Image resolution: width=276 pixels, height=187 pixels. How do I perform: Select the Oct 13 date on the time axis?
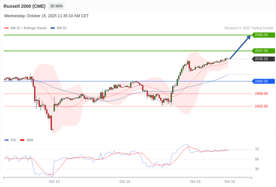54,181
